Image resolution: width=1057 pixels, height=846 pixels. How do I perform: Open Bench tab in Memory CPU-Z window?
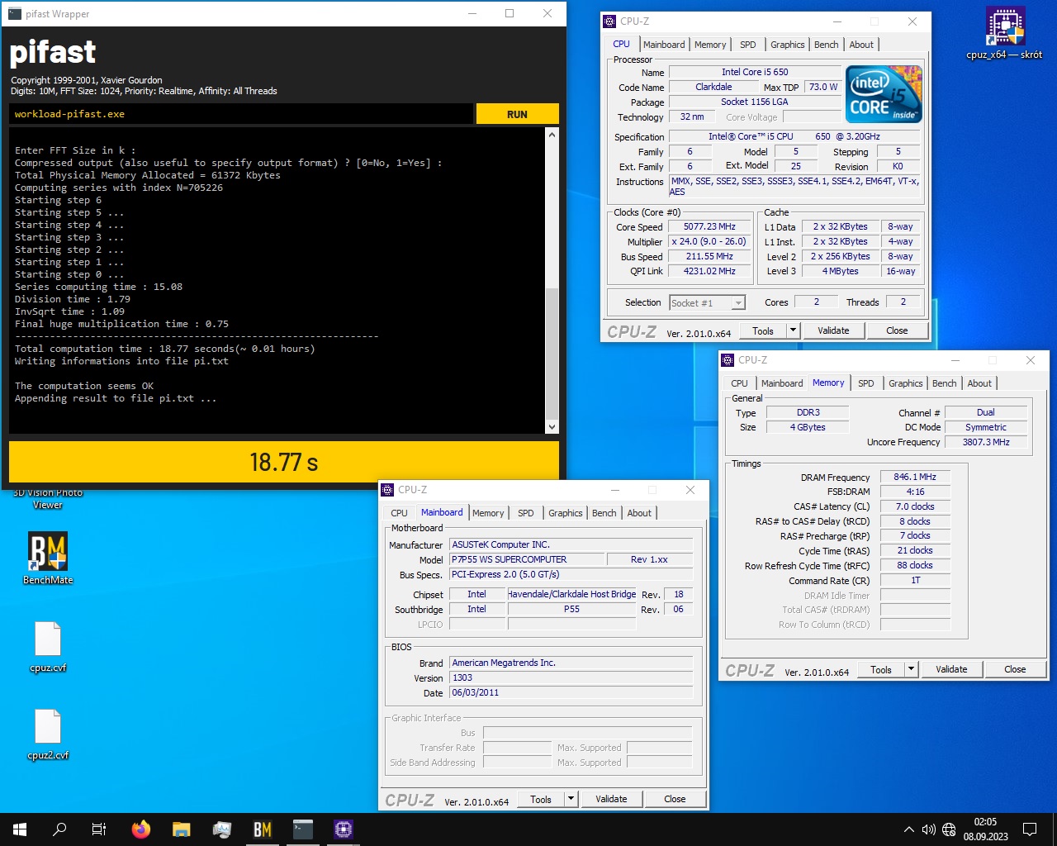coord(945,383)
